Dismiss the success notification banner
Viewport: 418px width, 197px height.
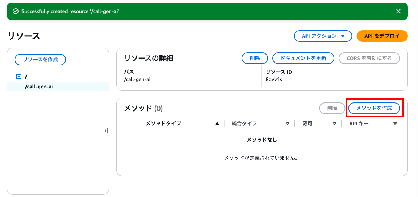398,11
